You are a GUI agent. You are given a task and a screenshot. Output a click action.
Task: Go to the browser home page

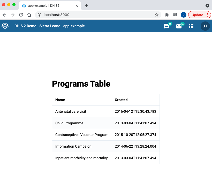click(29, 15)
